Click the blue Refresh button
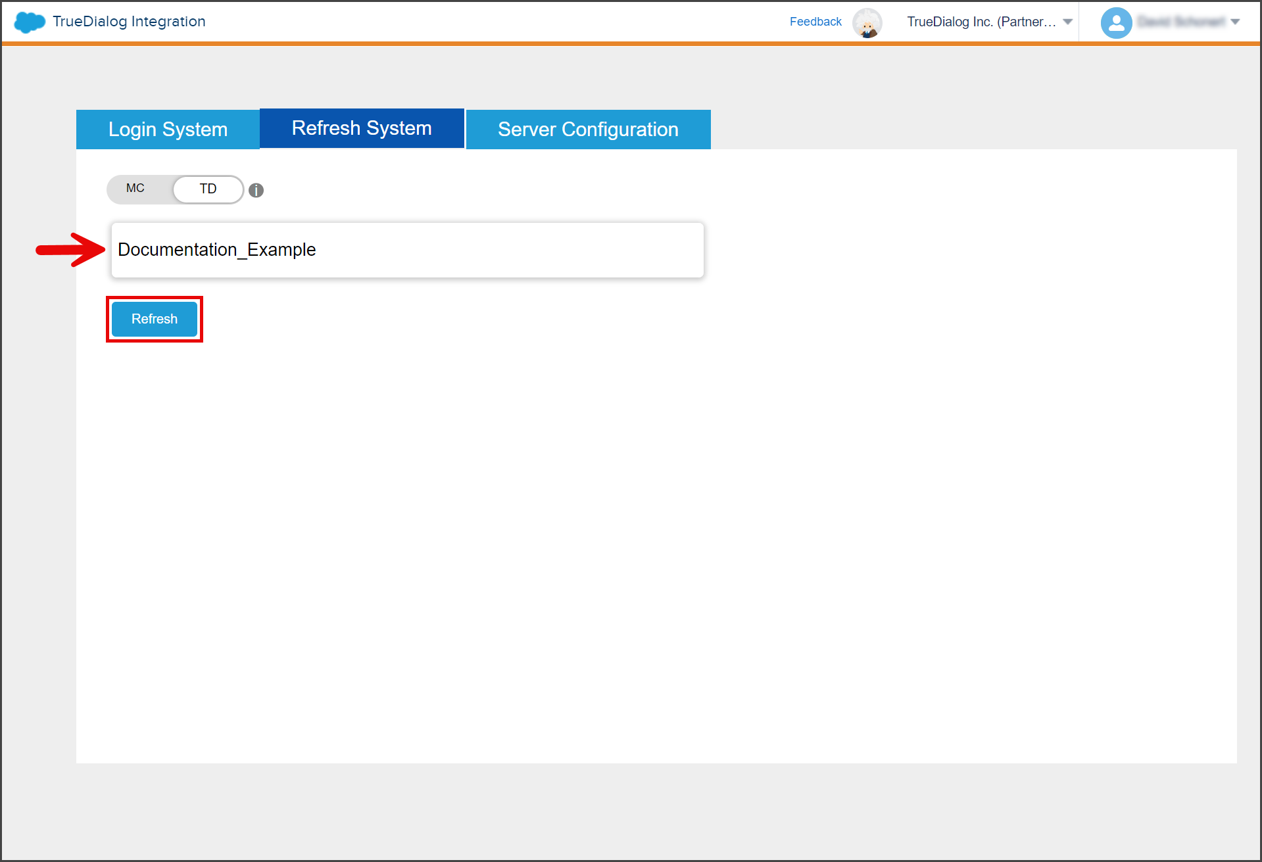 pos(155,319)
